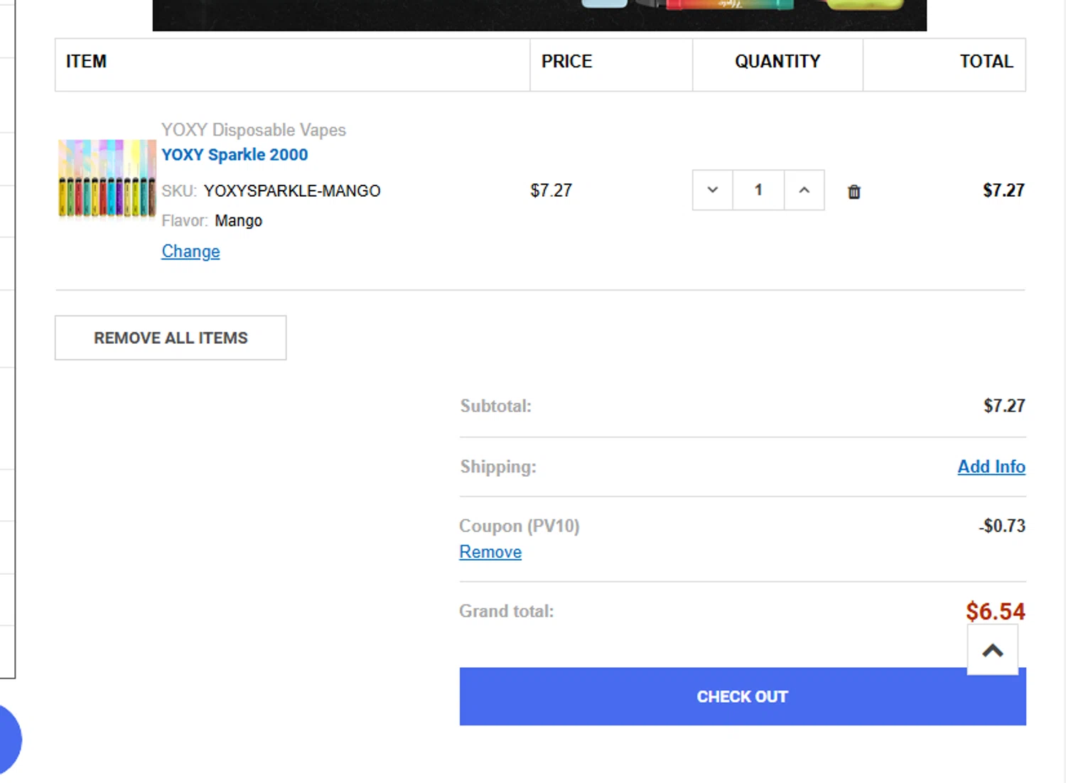1066x783 pixels.
Task: Click the QUANTITY column header
Action: pos(777,62)
